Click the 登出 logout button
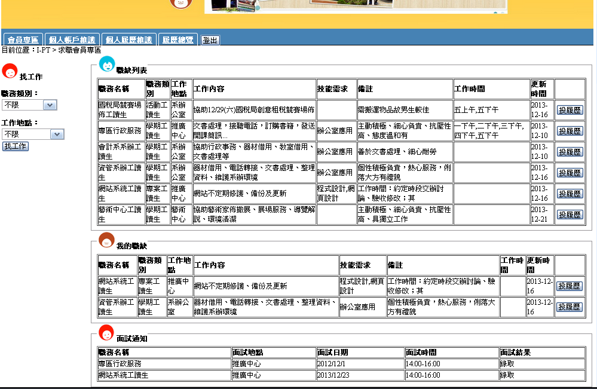 210,41
